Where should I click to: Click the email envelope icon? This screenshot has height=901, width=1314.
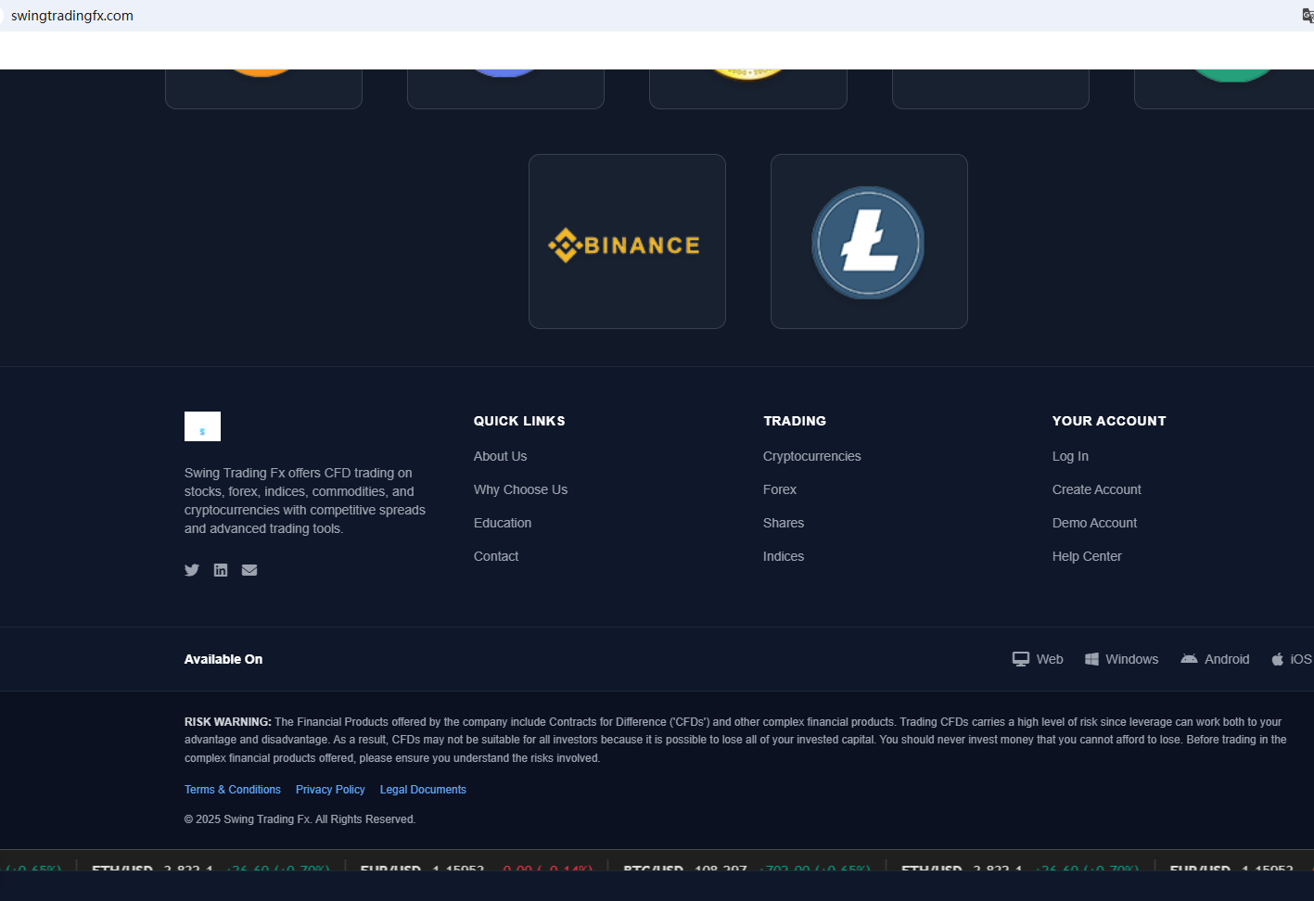249,570
